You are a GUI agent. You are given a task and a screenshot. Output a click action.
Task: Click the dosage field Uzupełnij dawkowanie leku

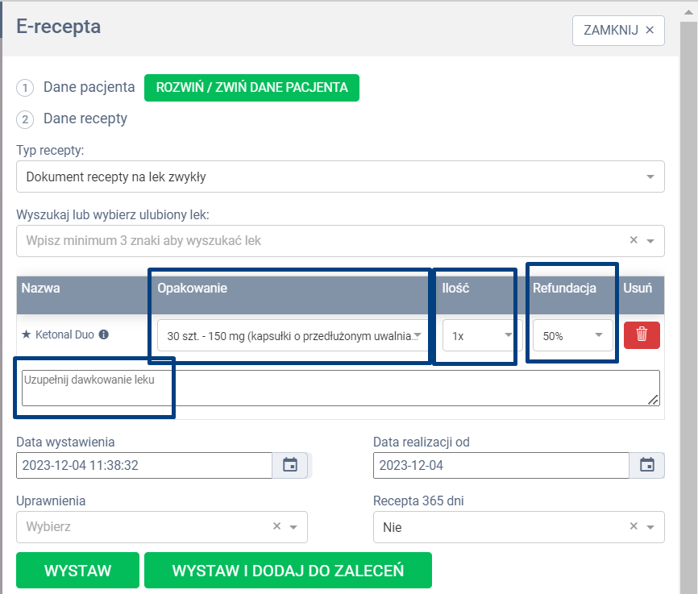pos(339,388)
